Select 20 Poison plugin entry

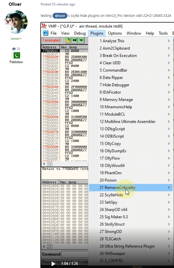131,180
